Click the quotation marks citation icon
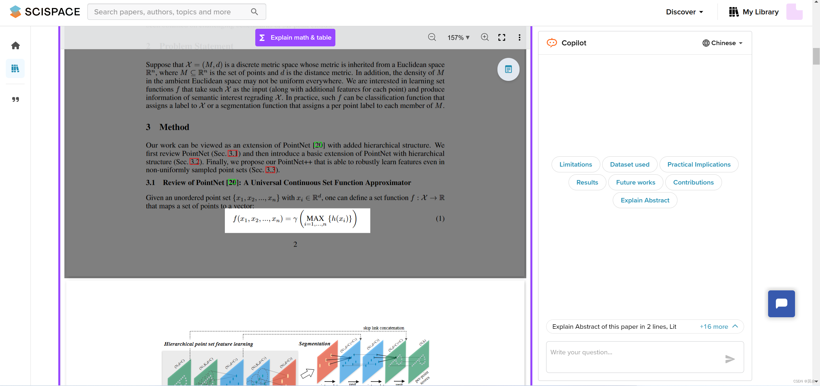This screenshot has width=820, height=386. pyautogui.click(x=15, y=99)
